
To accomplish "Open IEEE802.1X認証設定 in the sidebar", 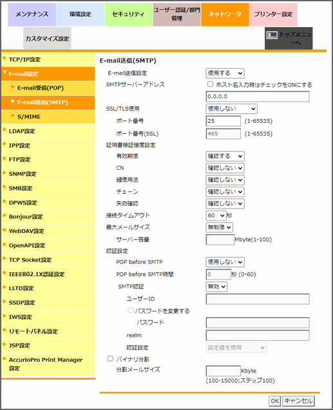I will (48, 274).
